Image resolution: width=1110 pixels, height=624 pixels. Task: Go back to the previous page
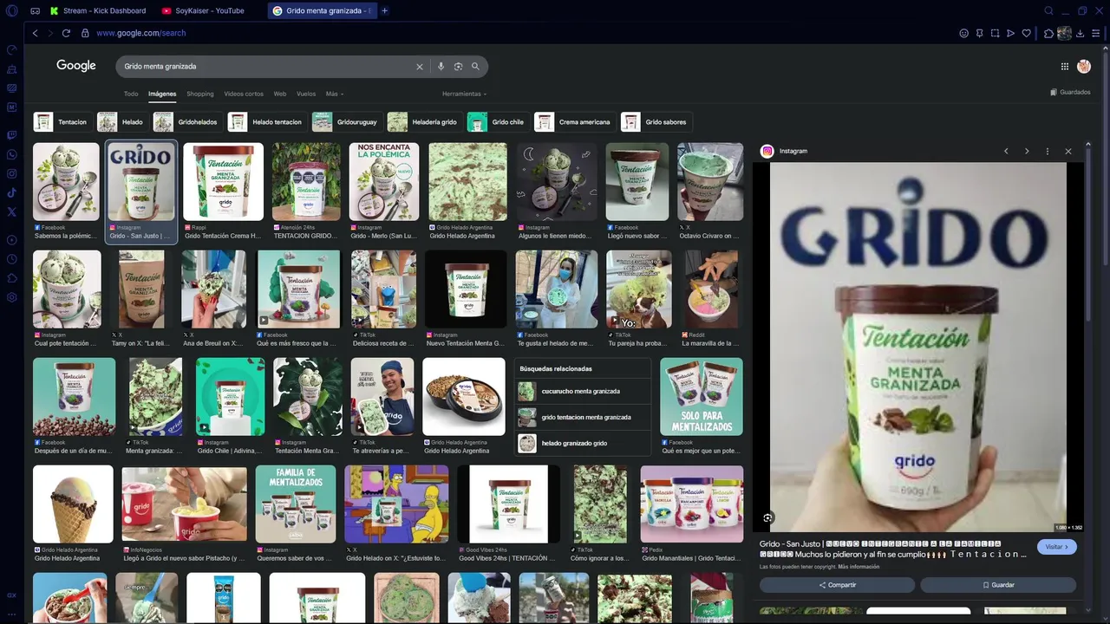coord(35,33)
